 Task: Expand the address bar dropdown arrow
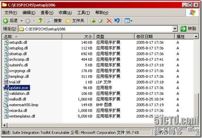175,29
